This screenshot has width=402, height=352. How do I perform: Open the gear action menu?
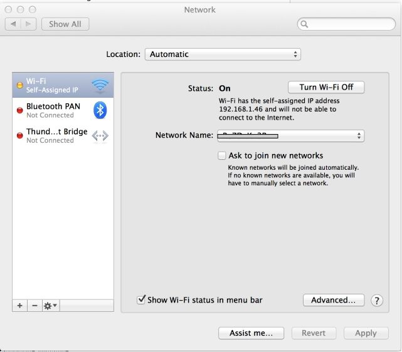point(50,306)
